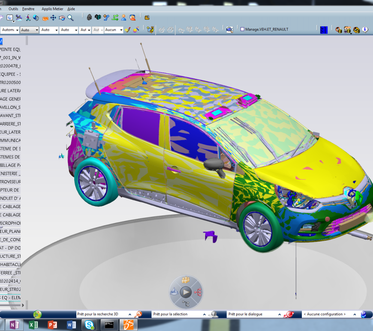
Task: Activate the paintbrush format painter icon
Action: point(128,30)
